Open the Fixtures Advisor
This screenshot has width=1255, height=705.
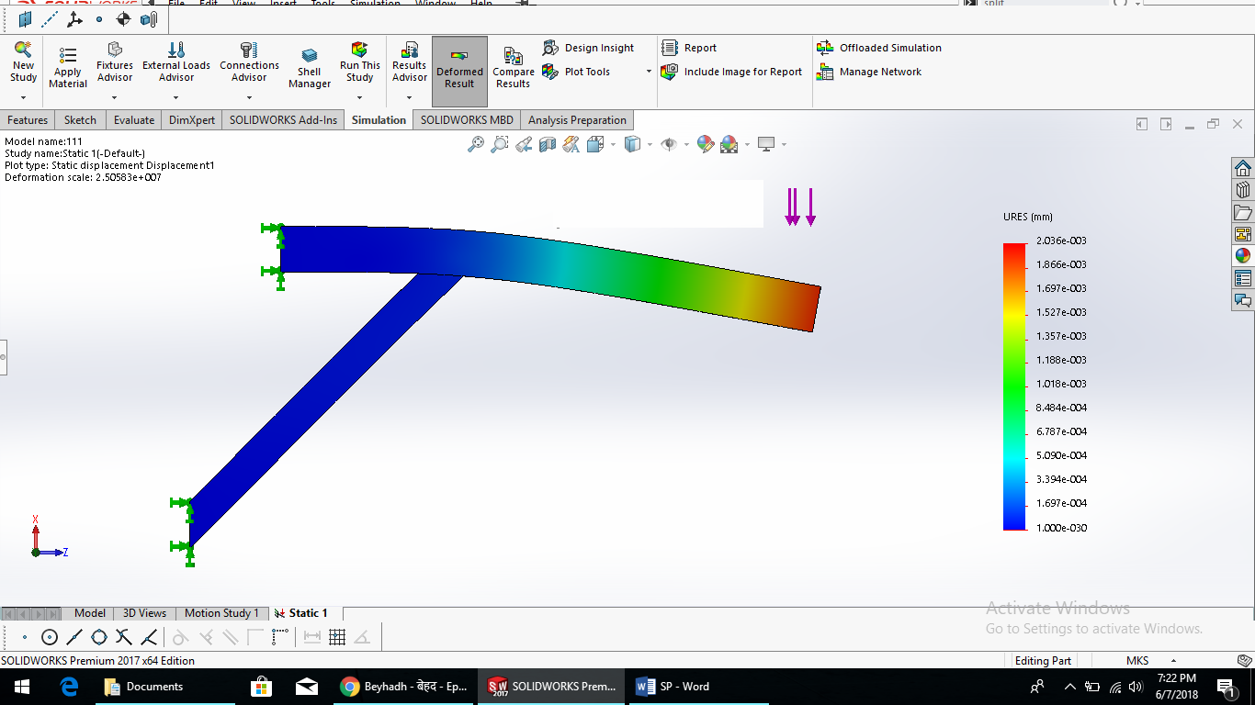point(115,62)
